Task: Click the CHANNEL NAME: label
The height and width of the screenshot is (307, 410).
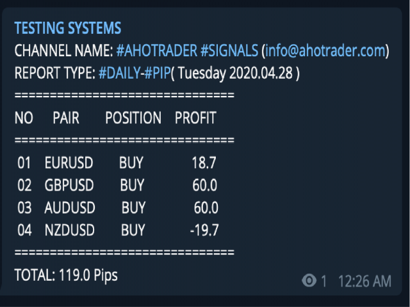Action: coord(64,51)
